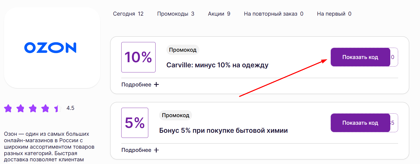
Task: Expand Подробнее for the household chemicals offer
Action: click(x=136, y=150)
